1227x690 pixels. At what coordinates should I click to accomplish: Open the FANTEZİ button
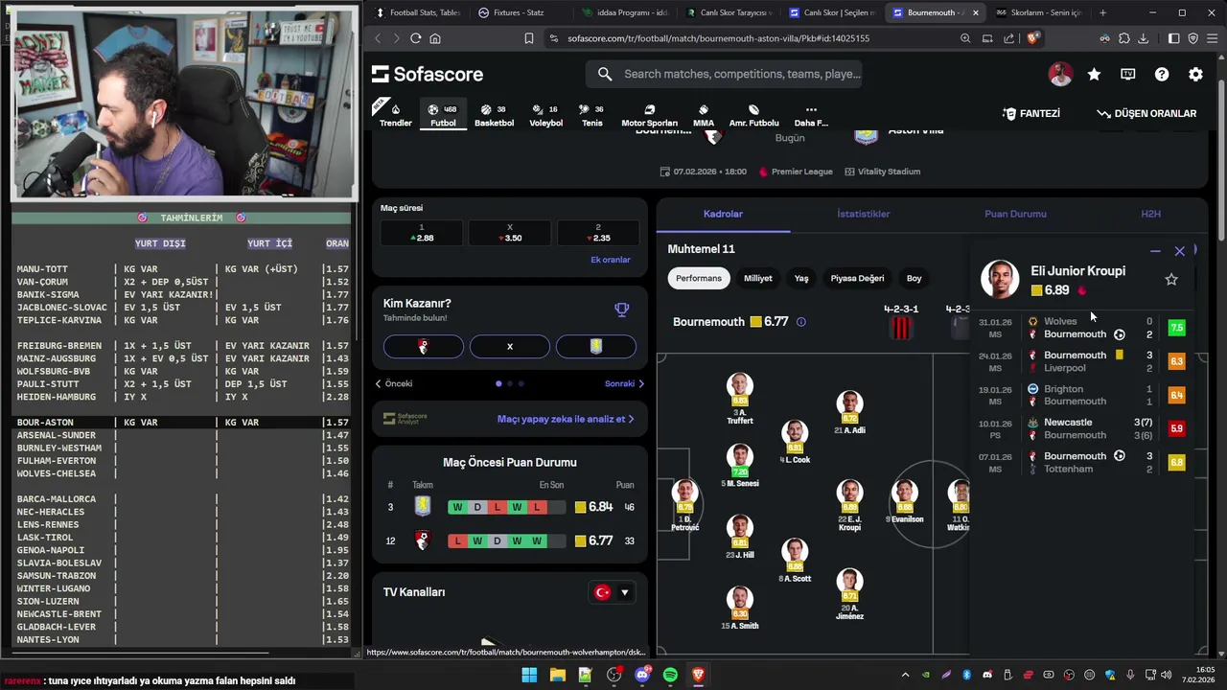point(1031,113)
